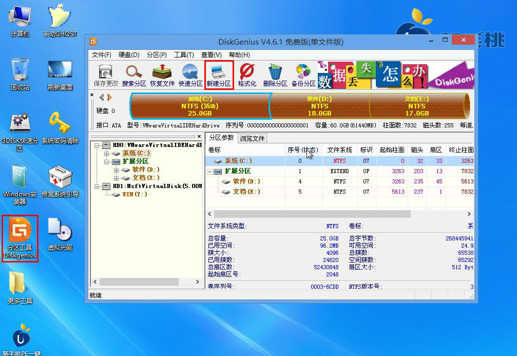
Task: Expand the 系统(C:) node in the tree
Action: point(106,154)
